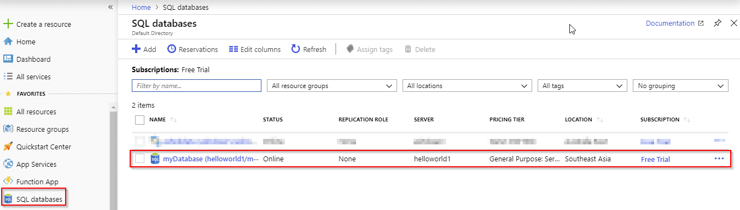Click the General Purpose pricing tier cell
The width and height of the screenshot is (740, 210).
[525, 159]
